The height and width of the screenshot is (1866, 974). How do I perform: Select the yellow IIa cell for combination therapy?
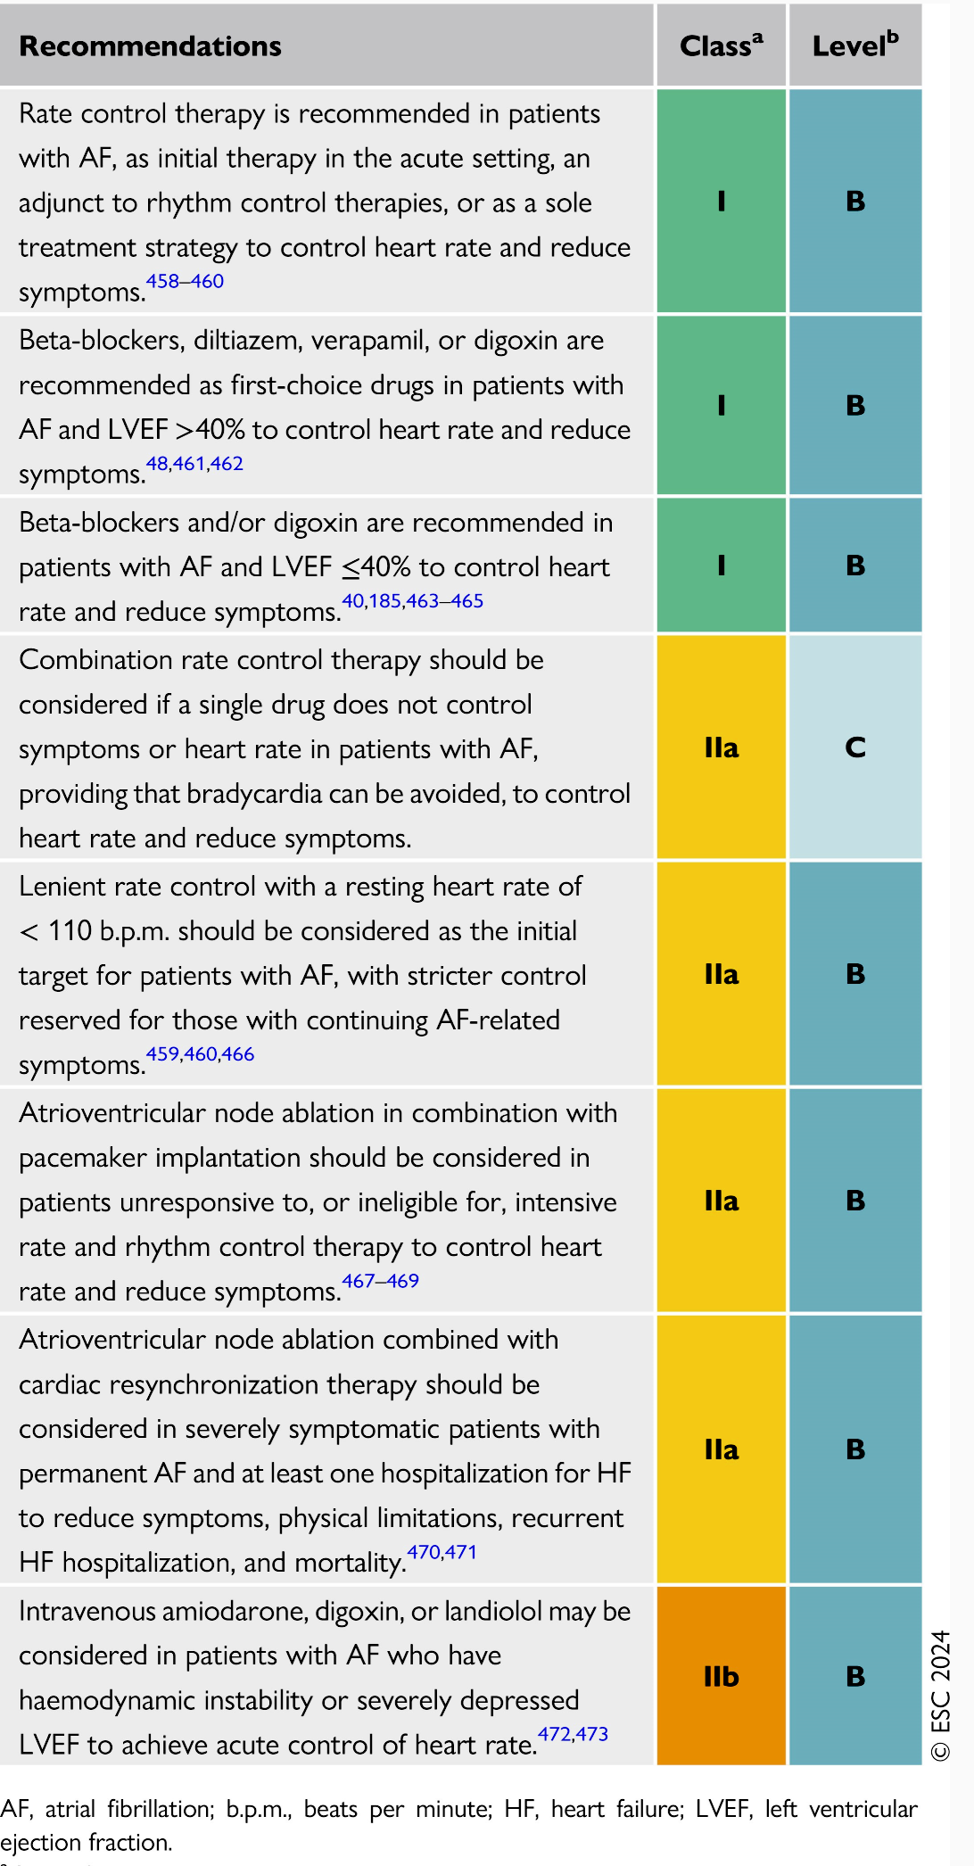(721, 747)
